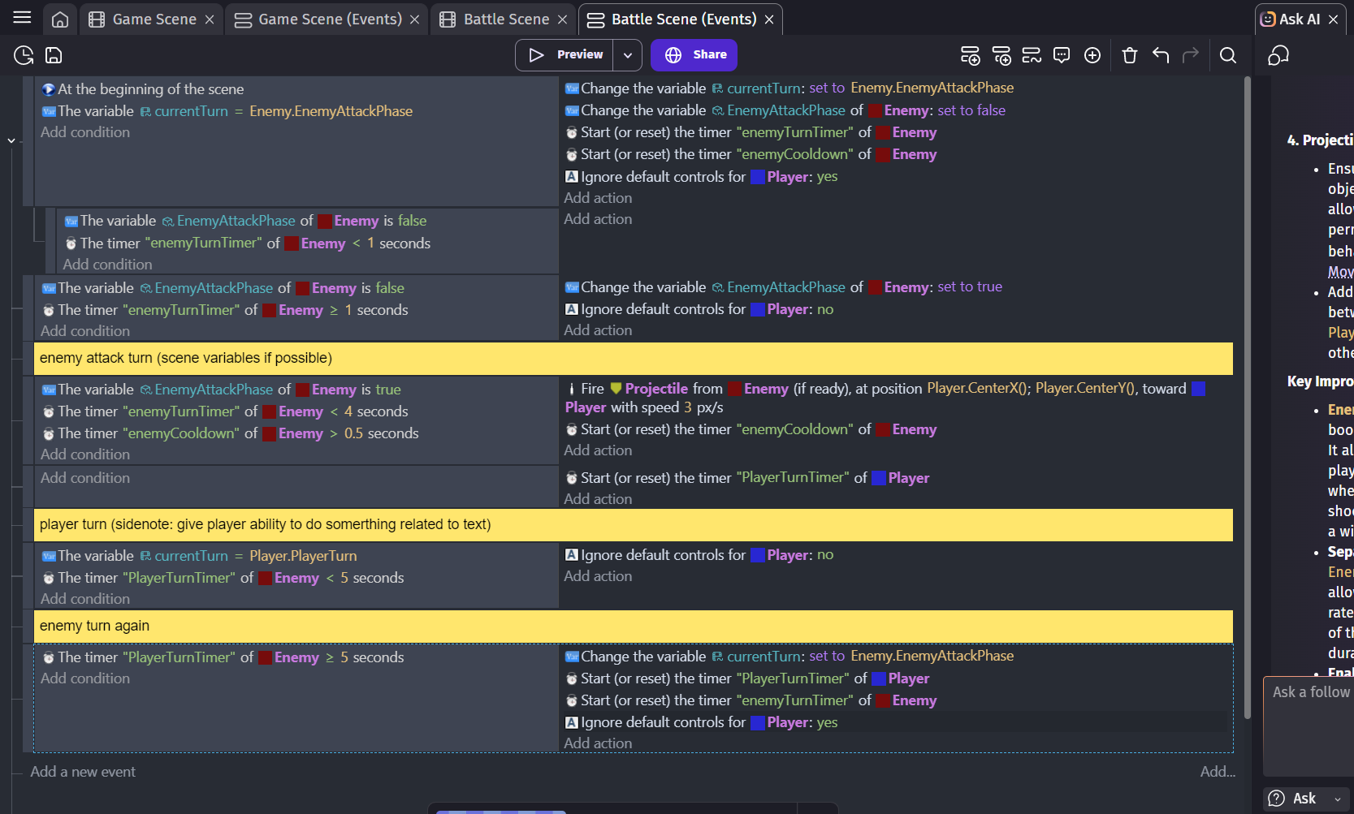Click 'Add a new event' link

coord(83,772)
